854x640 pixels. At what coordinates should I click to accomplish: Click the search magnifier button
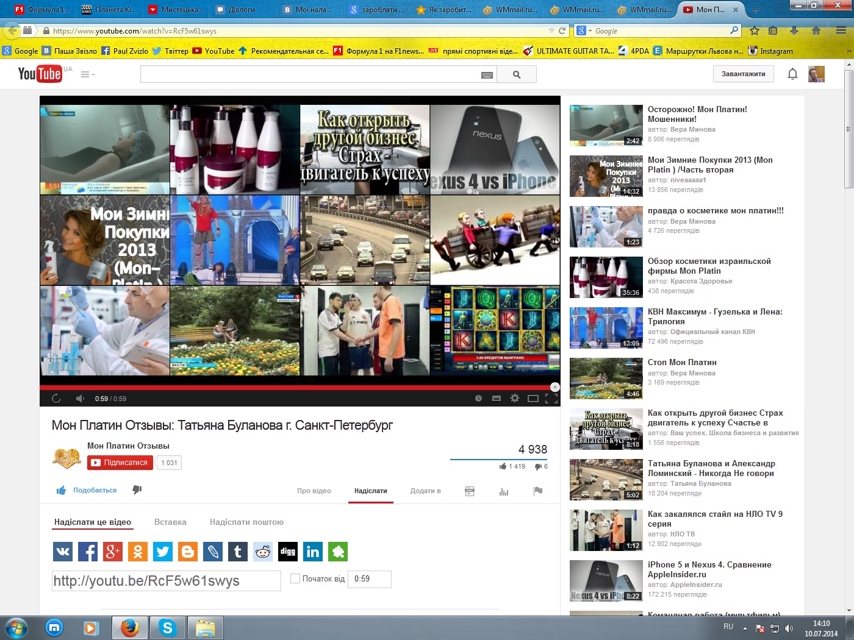point(517,74)
